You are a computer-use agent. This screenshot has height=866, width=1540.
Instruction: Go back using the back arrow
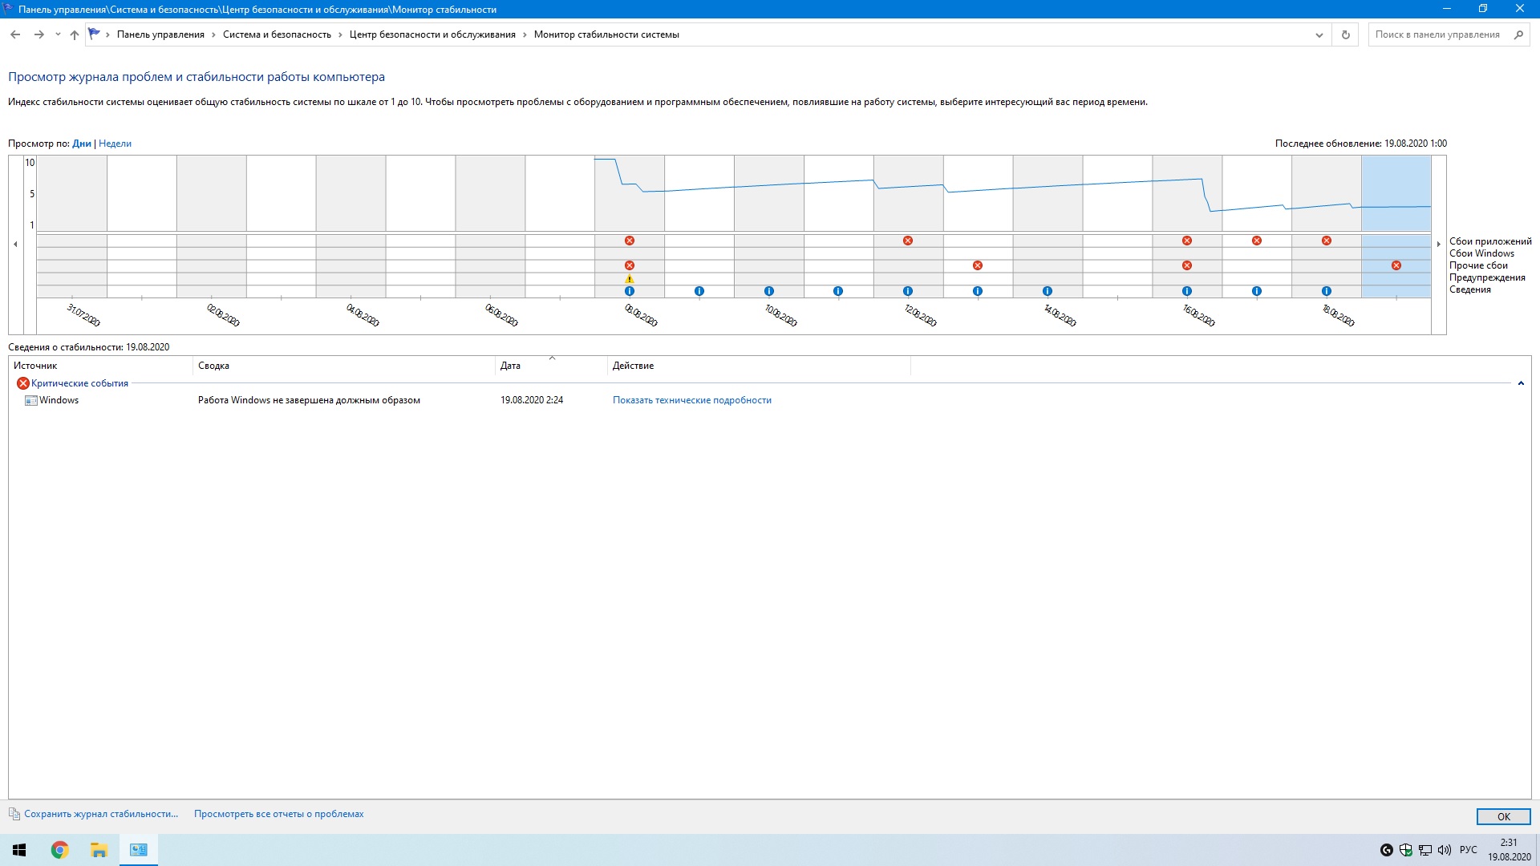click(15, 34)
